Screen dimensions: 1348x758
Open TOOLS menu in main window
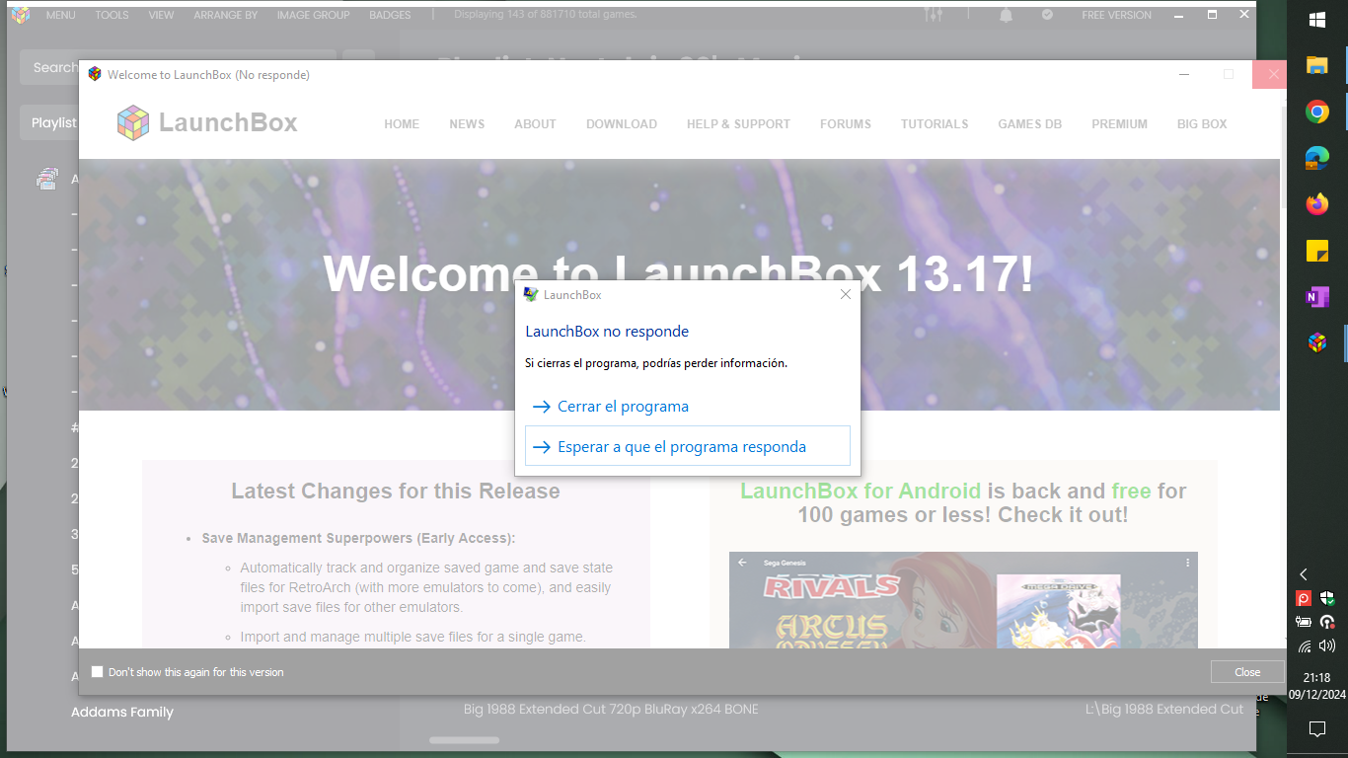112,15
